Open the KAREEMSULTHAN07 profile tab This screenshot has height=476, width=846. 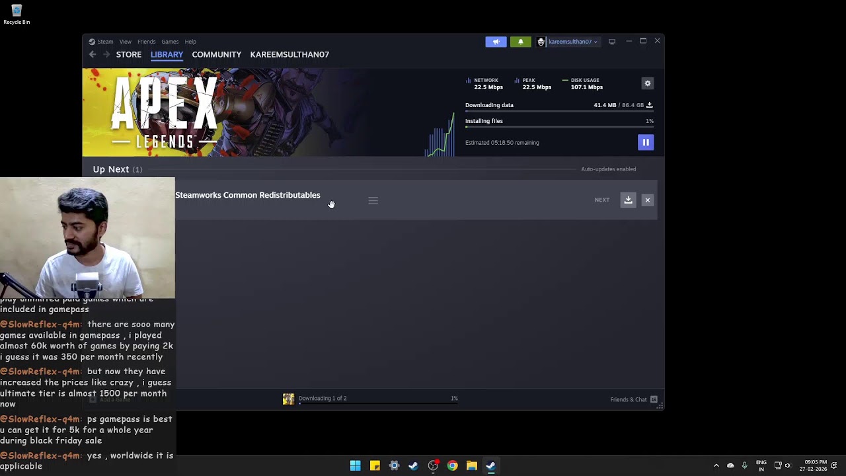pyautogui.click(x=289, y=54)
